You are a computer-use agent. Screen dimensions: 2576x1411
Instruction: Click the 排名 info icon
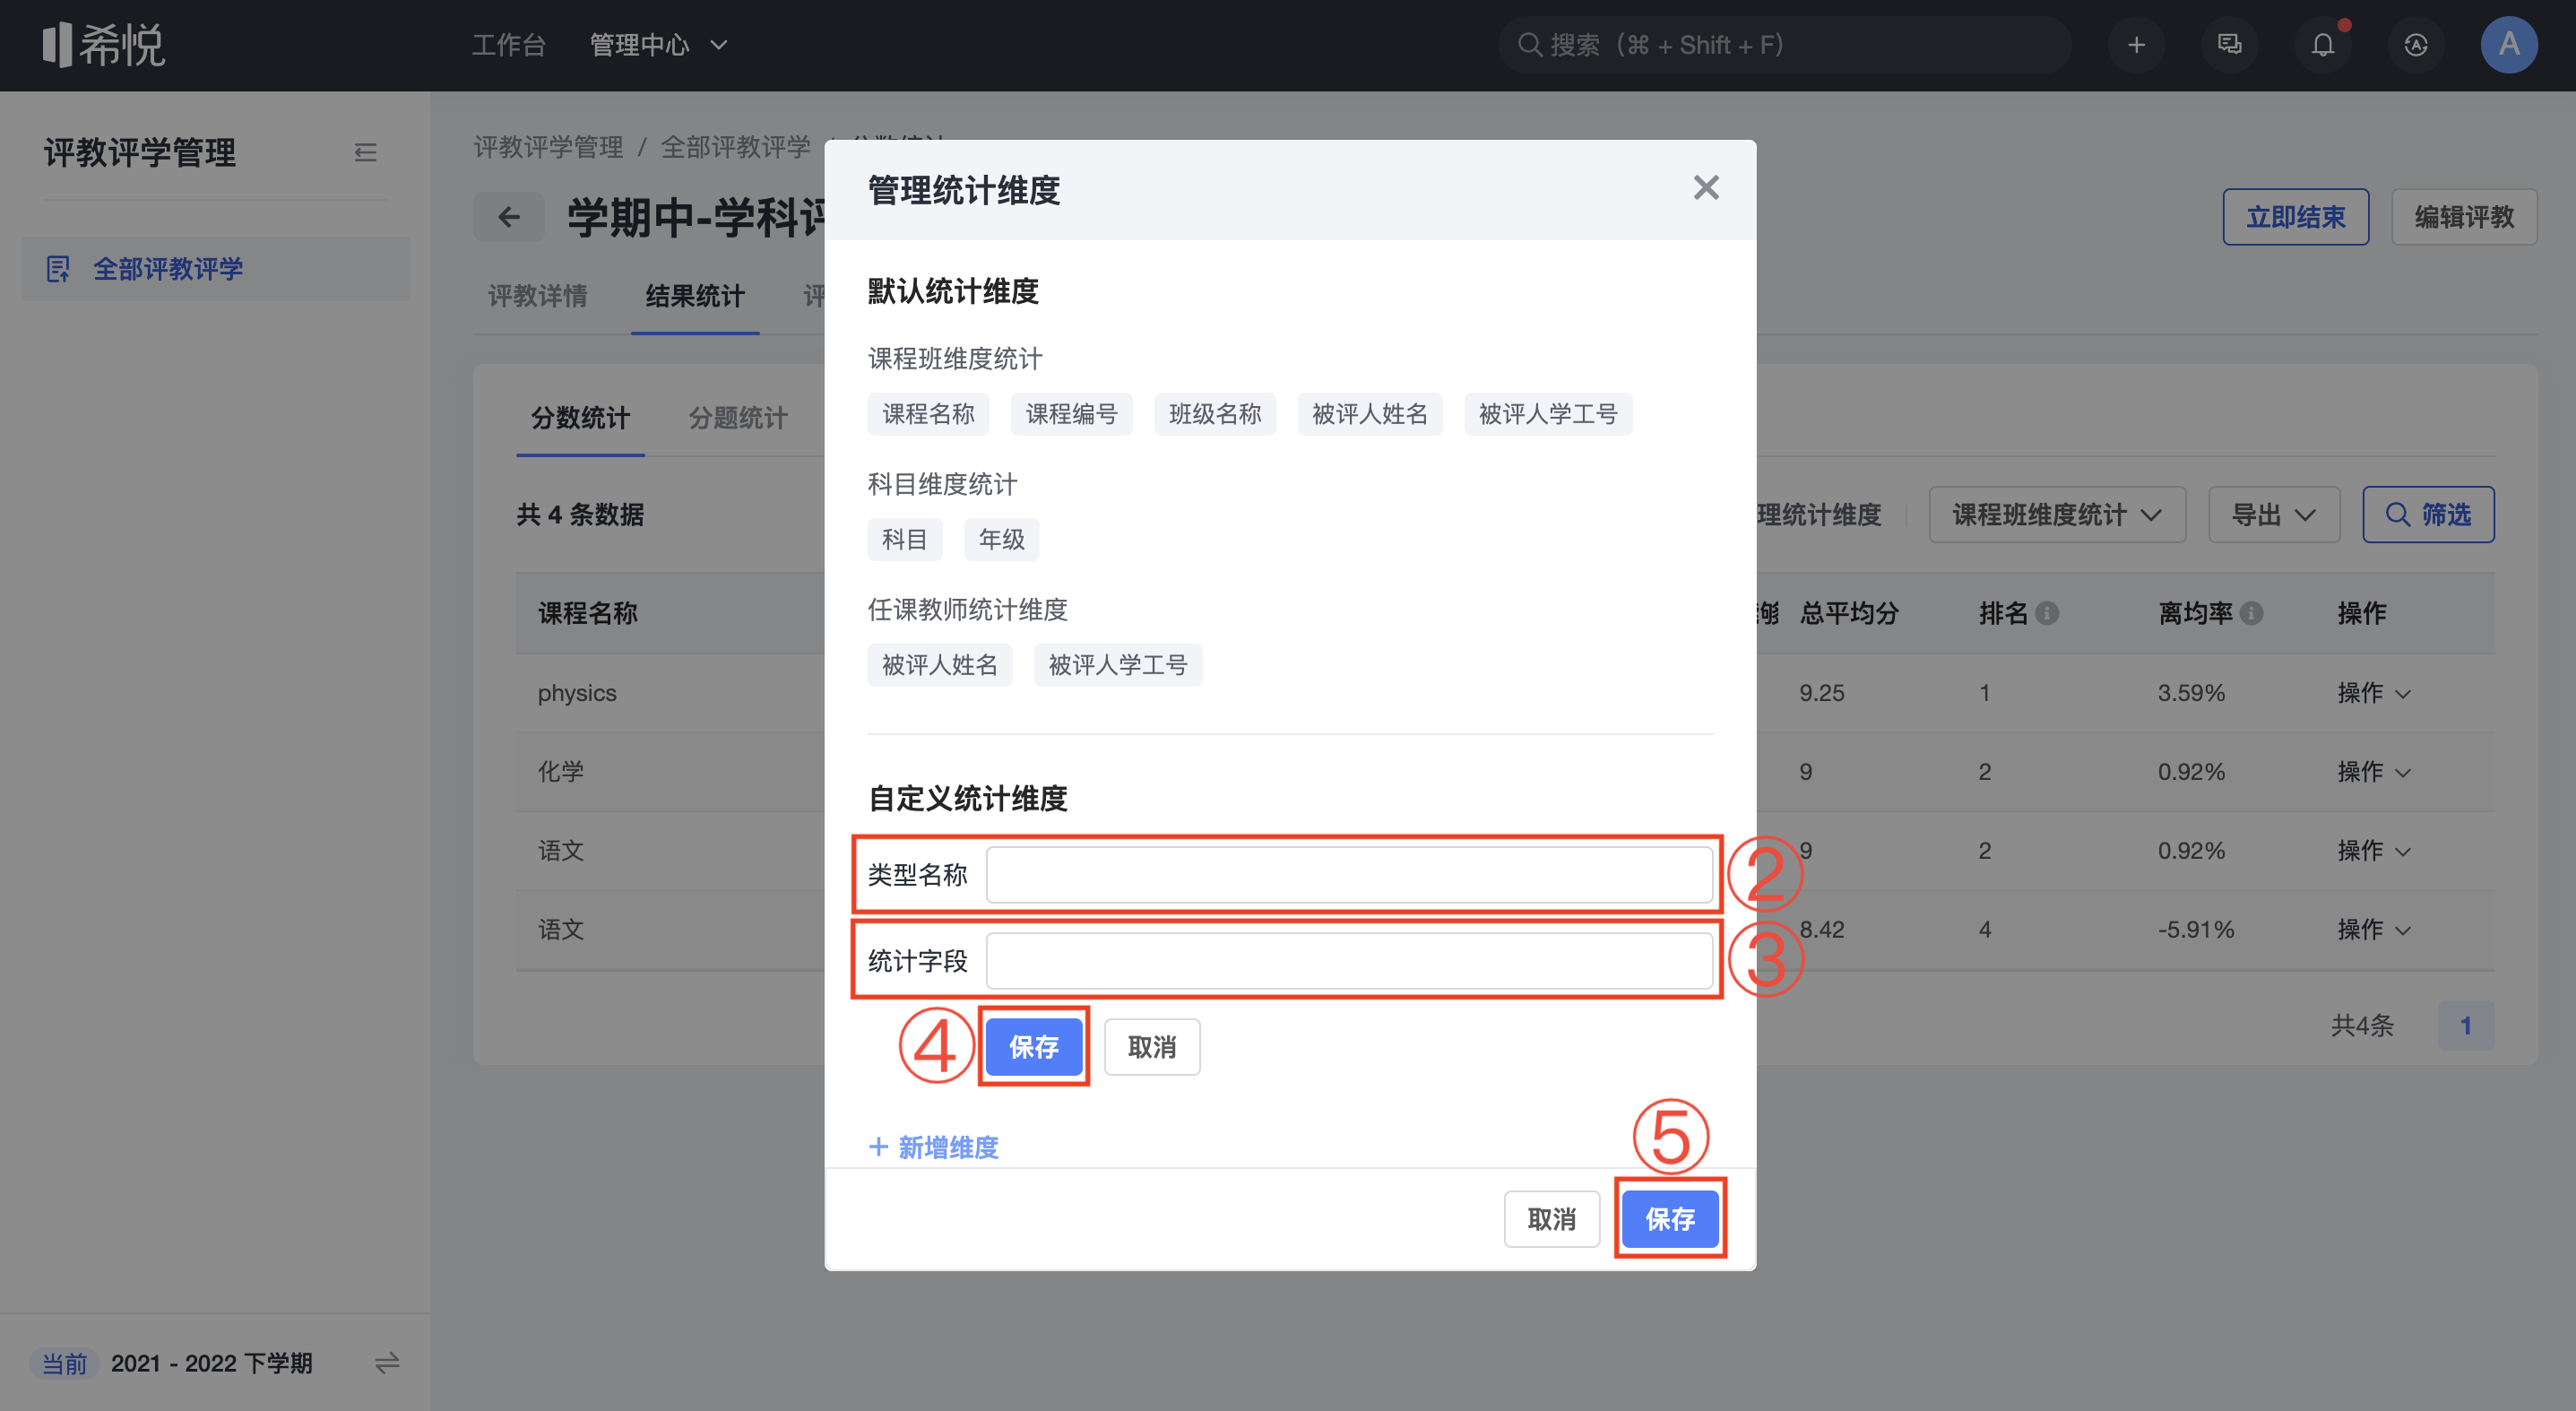pos(2047,613)
